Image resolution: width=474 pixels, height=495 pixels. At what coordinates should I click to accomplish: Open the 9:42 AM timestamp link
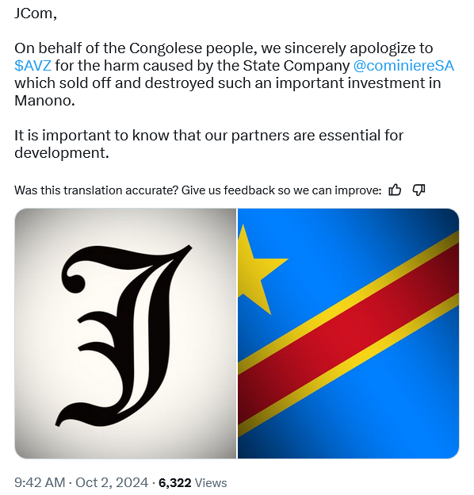click(x=40, y=482)
